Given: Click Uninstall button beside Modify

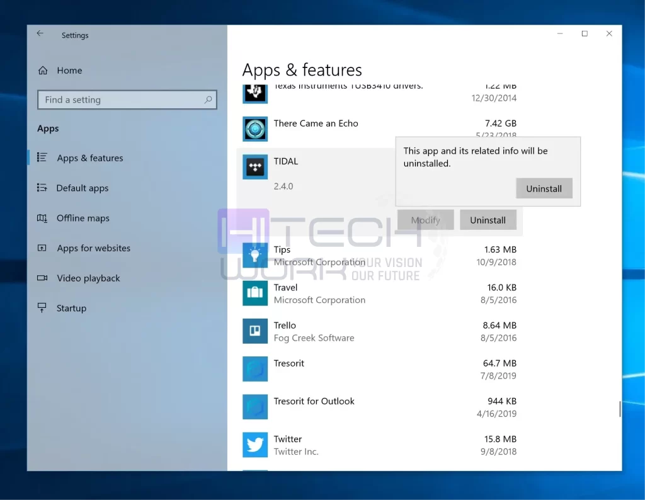Looking at the screenshot, I should (488, 220).
